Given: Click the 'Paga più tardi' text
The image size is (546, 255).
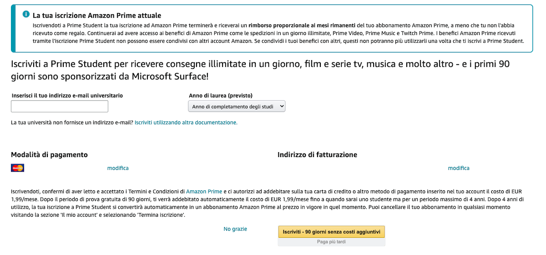Looking at the screenshot, I should click(331, 242).
